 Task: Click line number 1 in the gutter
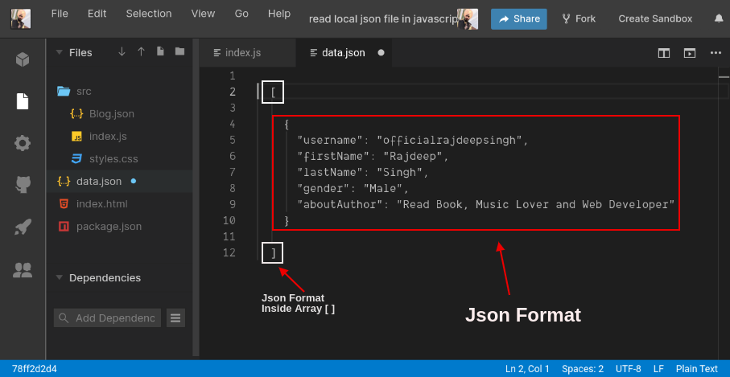point(233,76)
